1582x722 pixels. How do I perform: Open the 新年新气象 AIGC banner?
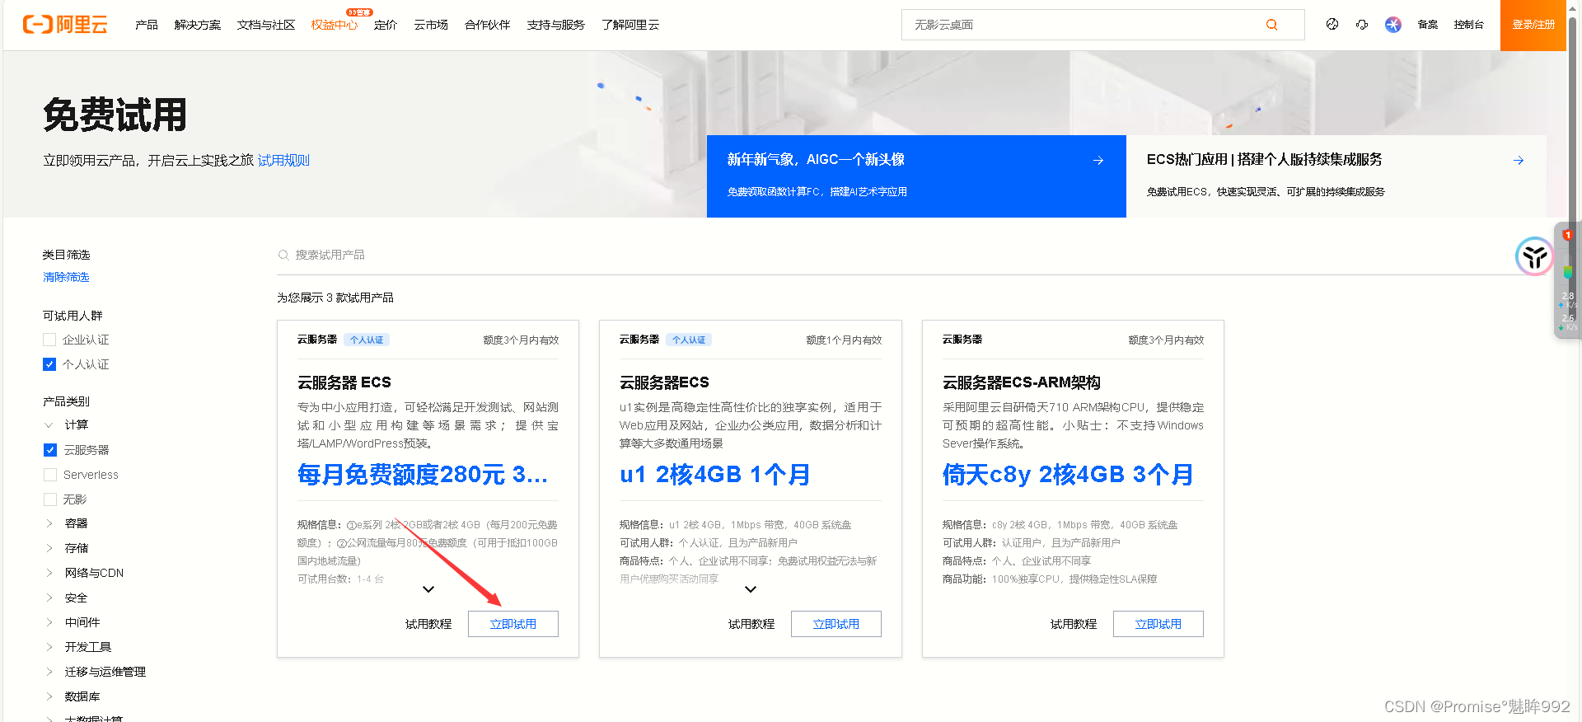(x=916, y=176)
